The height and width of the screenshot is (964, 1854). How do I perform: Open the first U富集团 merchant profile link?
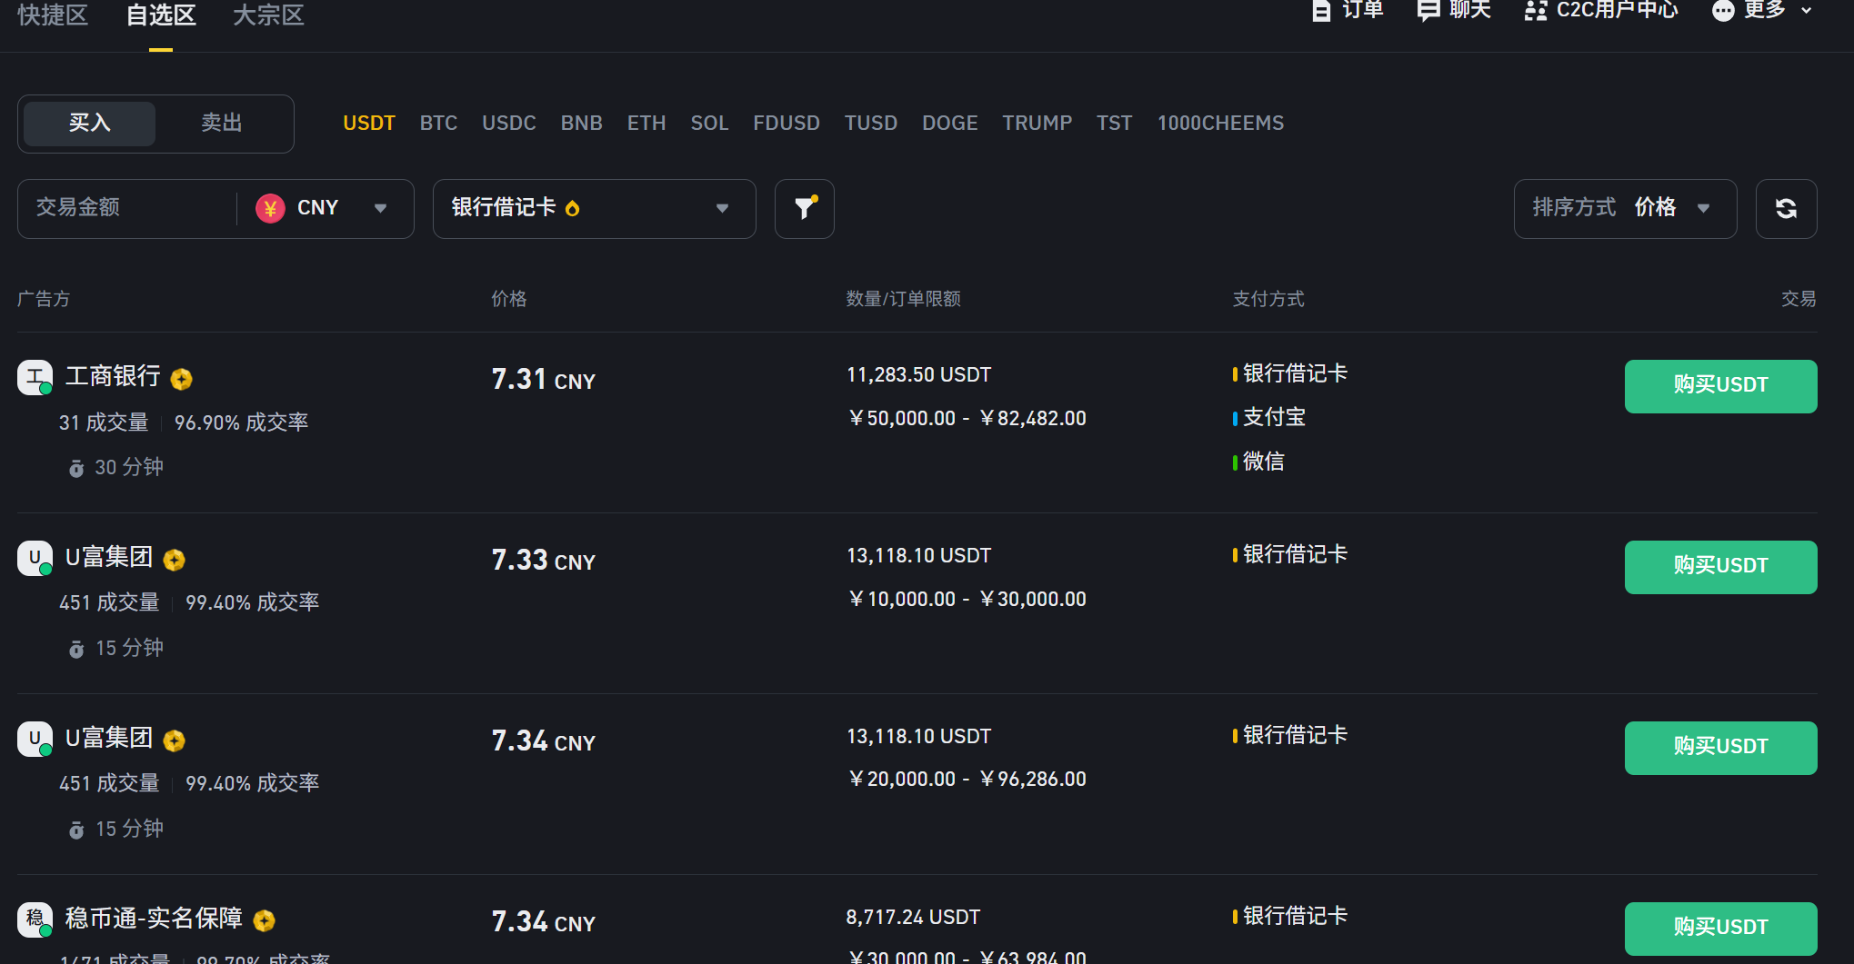click(x=109, y=558)
